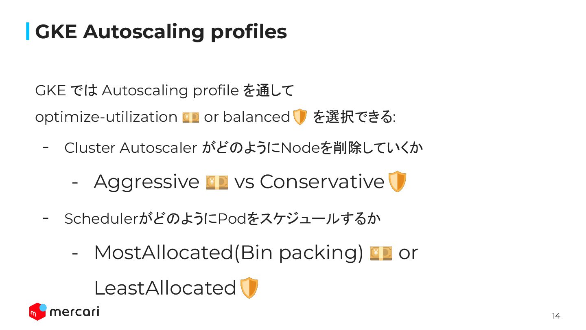Click the first line starting with GKE では

point(164,90)
